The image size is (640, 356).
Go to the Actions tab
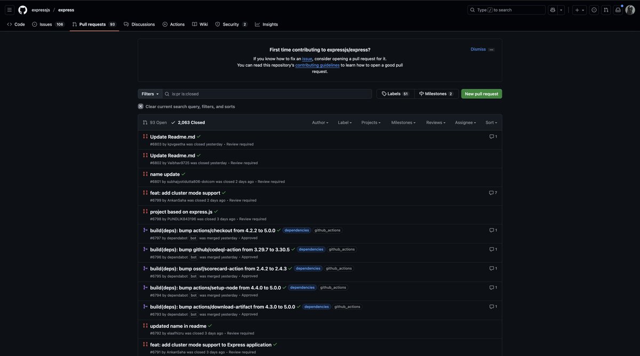pos(174,25)
